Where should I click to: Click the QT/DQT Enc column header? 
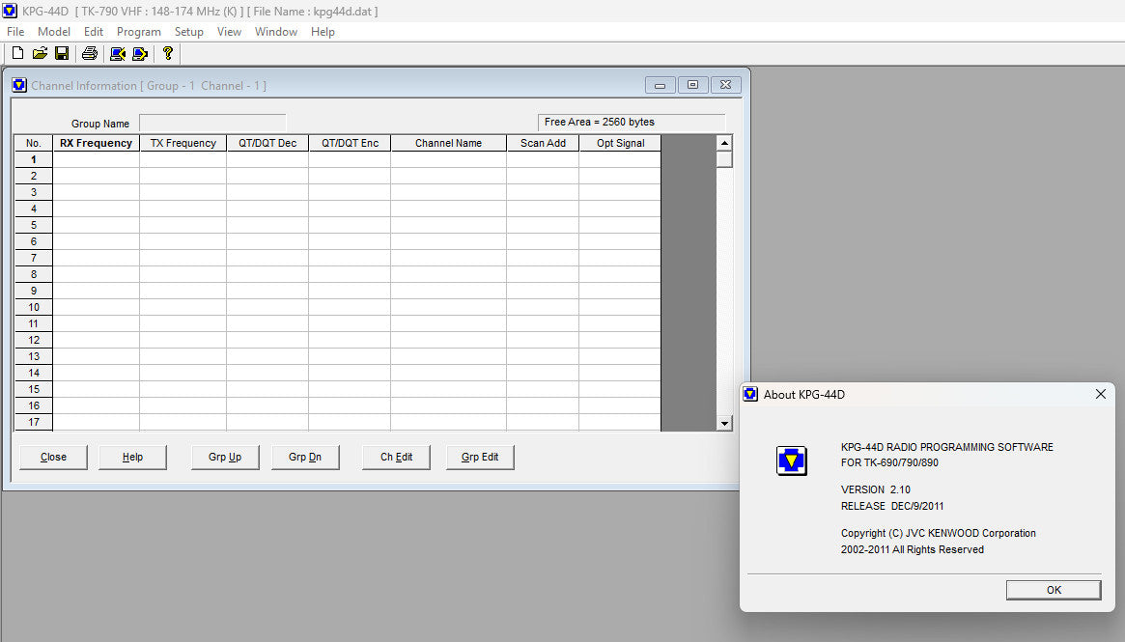point(350,143)
